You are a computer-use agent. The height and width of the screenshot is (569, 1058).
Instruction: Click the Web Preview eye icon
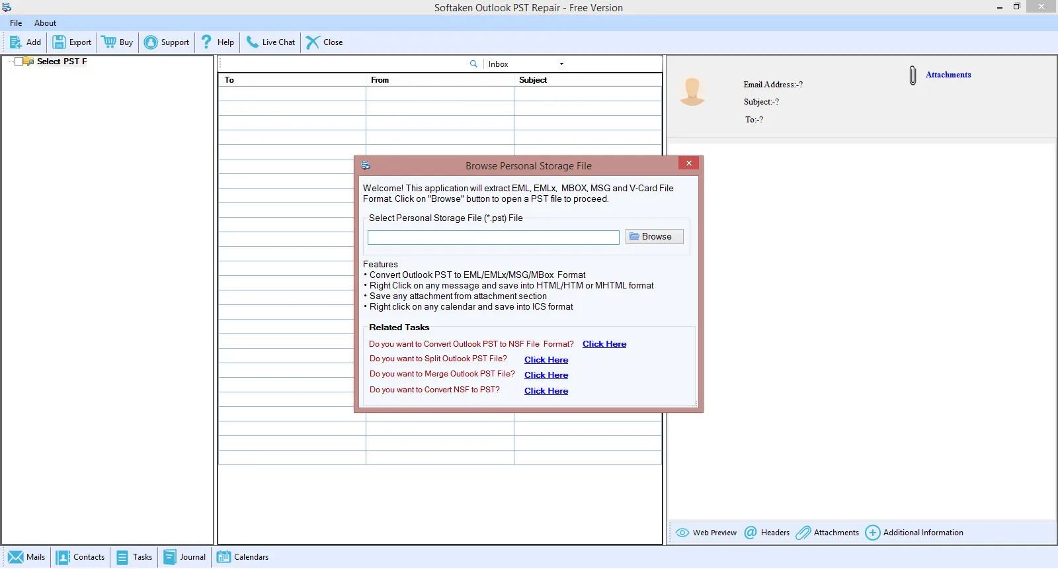[x=682, y=533]
